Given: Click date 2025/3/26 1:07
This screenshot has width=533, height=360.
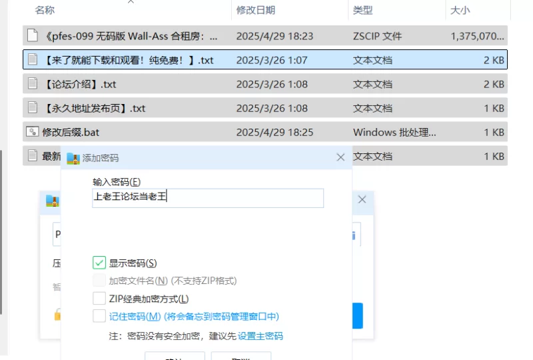Looking at the screenshot, I should (x=272, y=60).
